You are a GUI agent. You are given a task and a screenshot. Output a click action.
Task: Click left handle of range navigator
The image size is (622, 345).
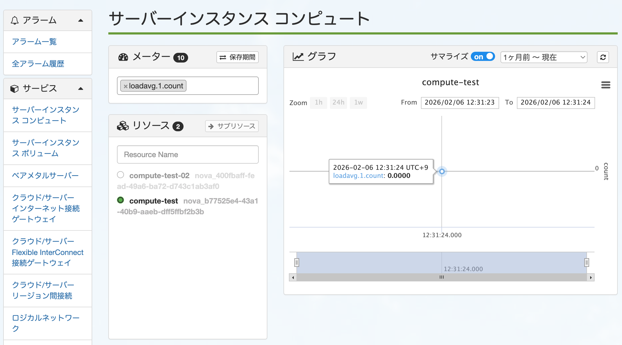[x=296, y=262]
